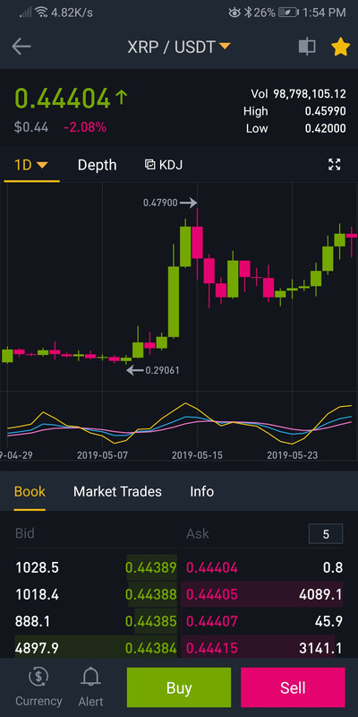Switch to the Depth chart view
Screen dimensions: 358x717
[97, 165]
